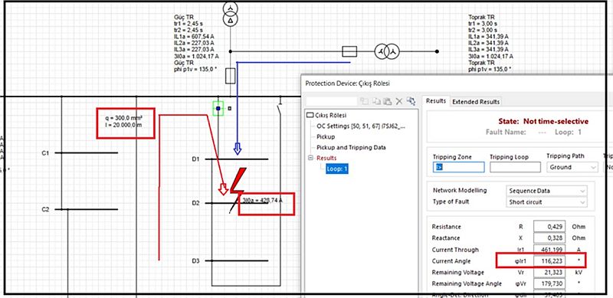Select Loop: 1 in the results tree
Screen dimensions: 613x298
[337, 169]
